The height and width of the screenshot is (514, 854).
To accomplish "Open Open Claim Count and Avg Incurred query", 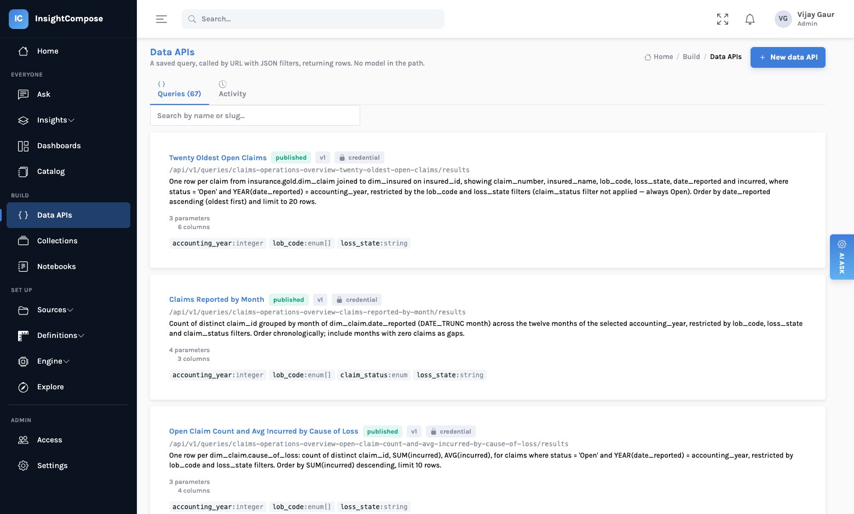I will [264, 431].
